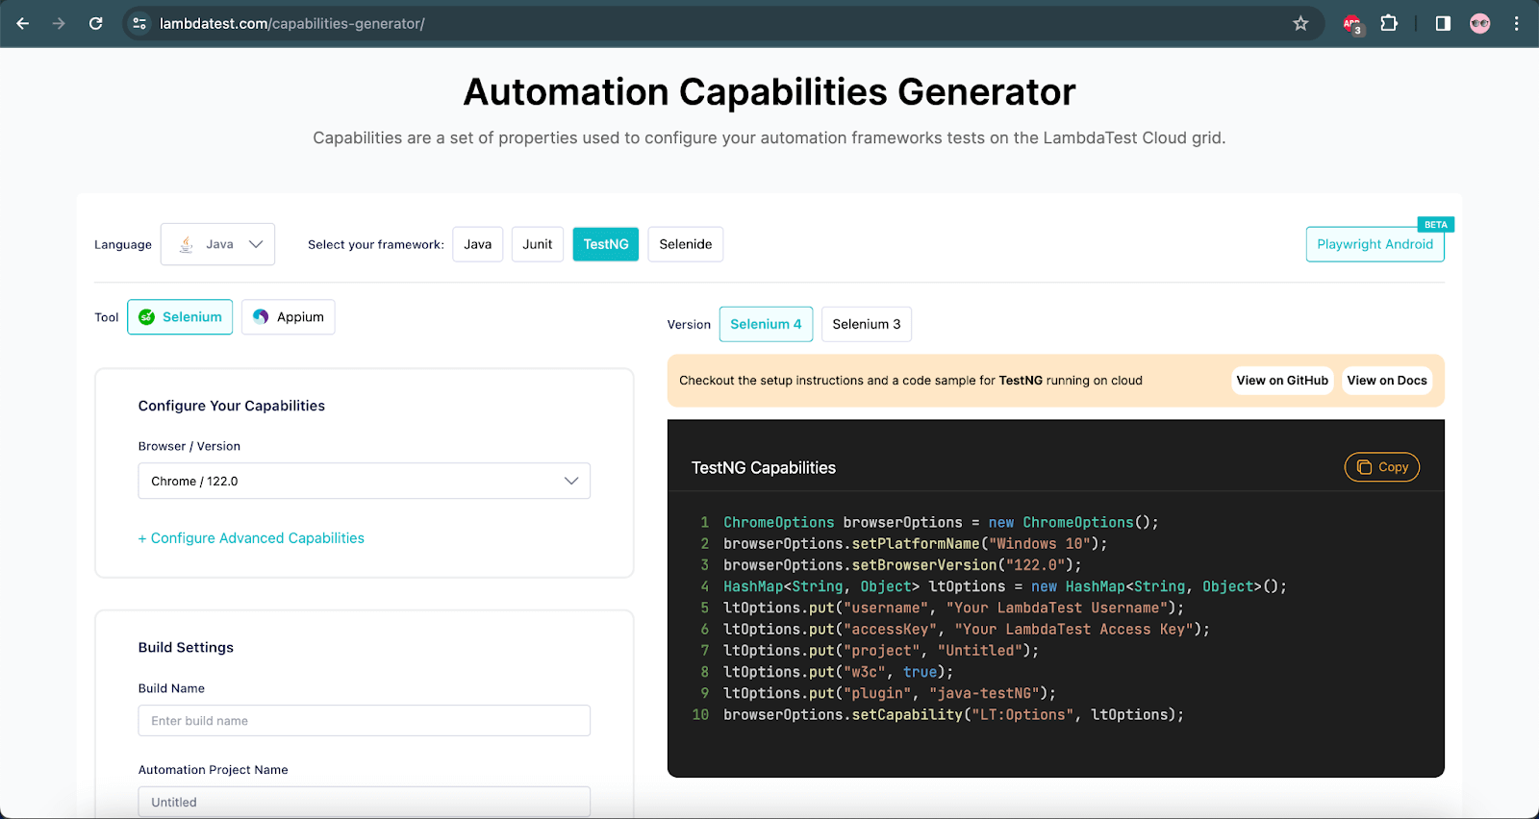Viewport: 1539px width, 819px height.
Task: Click the TestNG Capabilities title
Action: click(764, 468)
